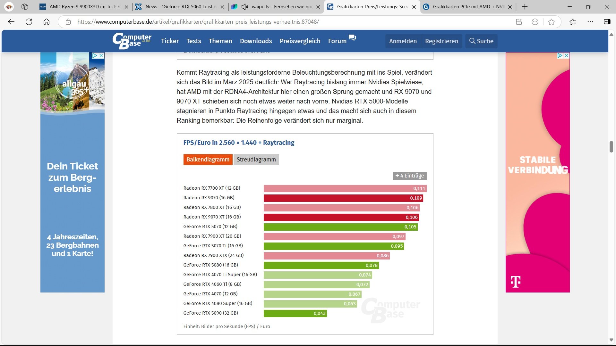Click the GeForce RTX 5090 bar

click(295, 313)
